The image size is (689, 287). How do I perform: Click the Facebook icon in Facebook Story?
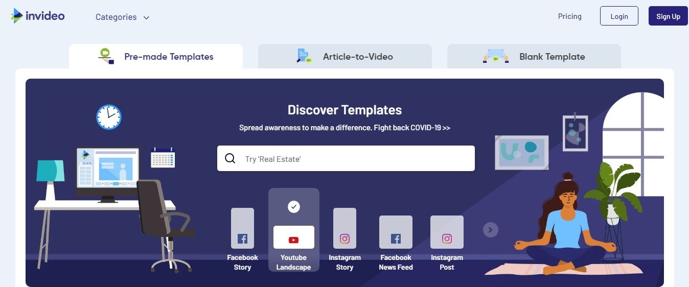point(242,238)
